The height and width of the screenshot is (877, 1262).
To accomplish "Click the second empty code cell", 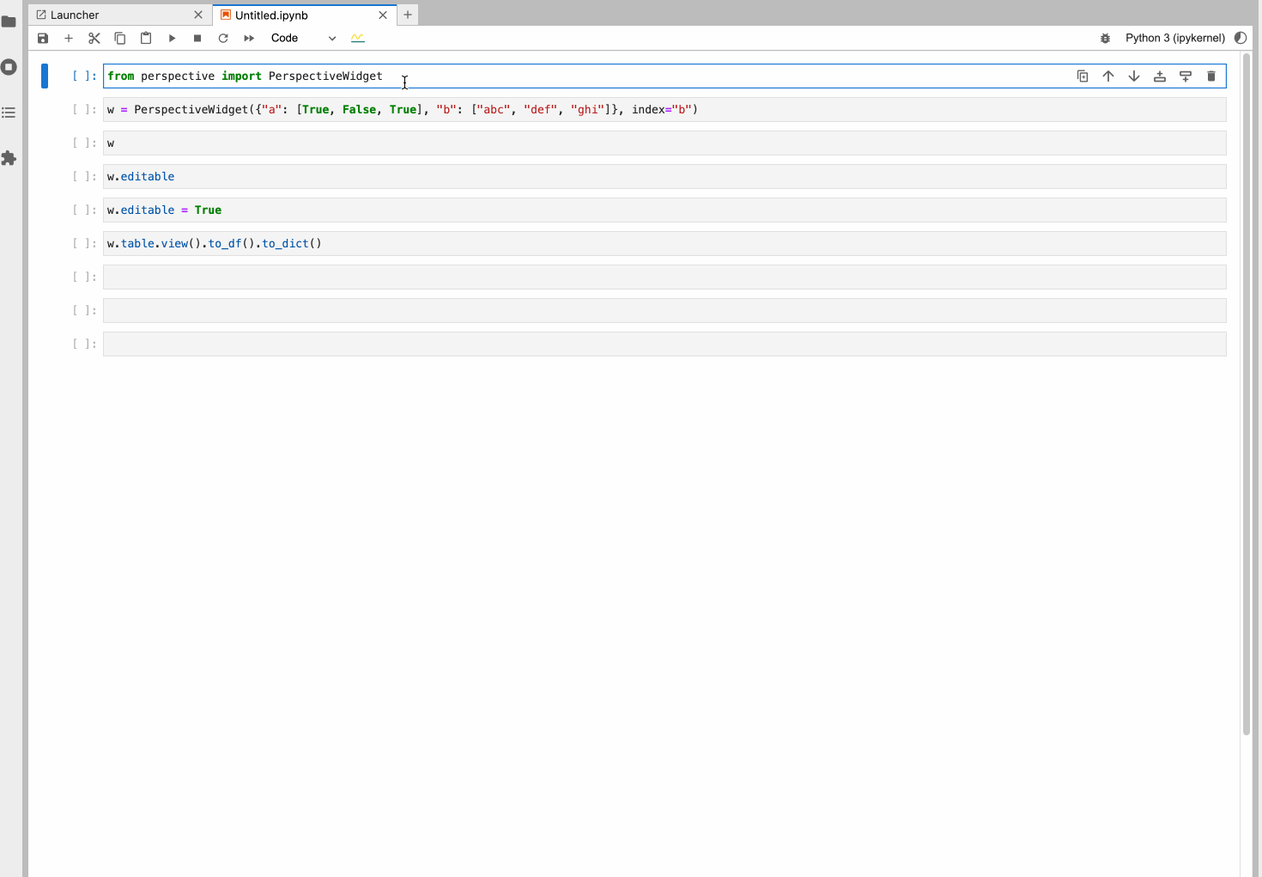I will [x=664, y=311].
